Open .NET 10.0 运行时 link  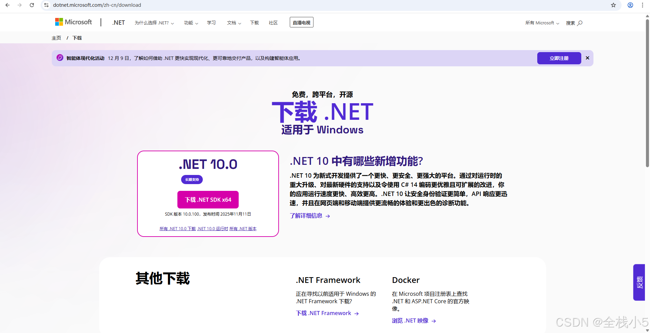[213, 229]
